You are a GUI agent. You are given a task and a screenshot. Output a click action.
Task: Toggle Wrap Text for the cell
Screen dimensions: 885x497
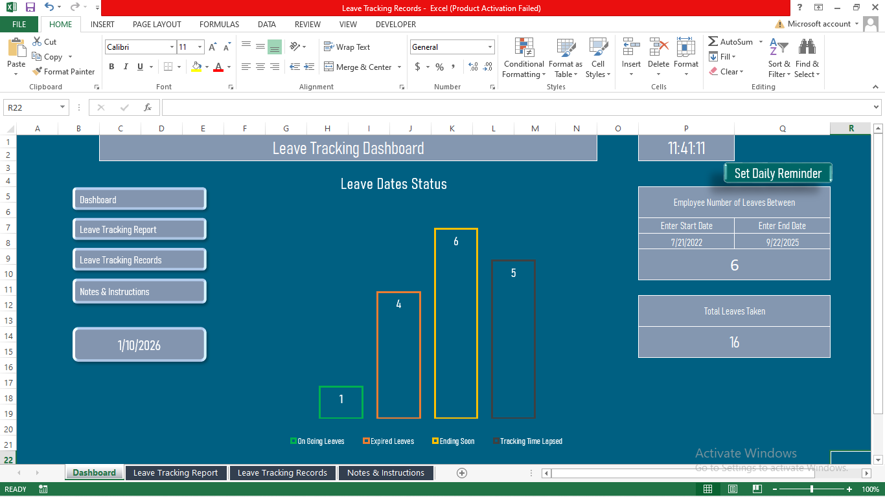[x=347, y=47]
